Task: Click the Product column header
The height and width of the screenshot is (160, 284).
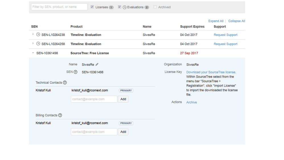Action: coord(77,27)
